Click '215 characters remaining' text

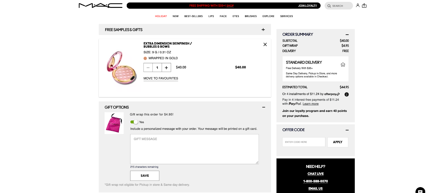coord(144,167)
